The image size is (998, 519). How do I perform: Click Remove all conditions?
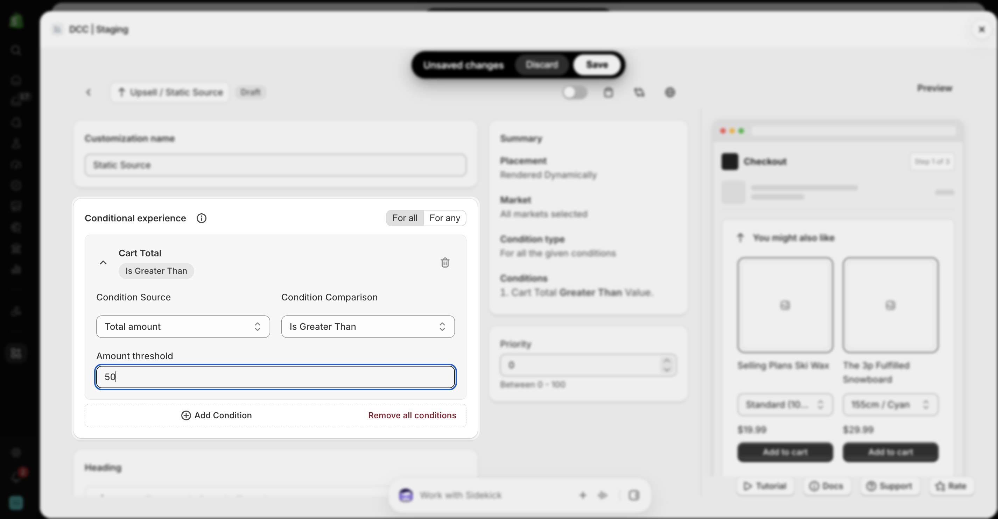(x=412, y=415)
